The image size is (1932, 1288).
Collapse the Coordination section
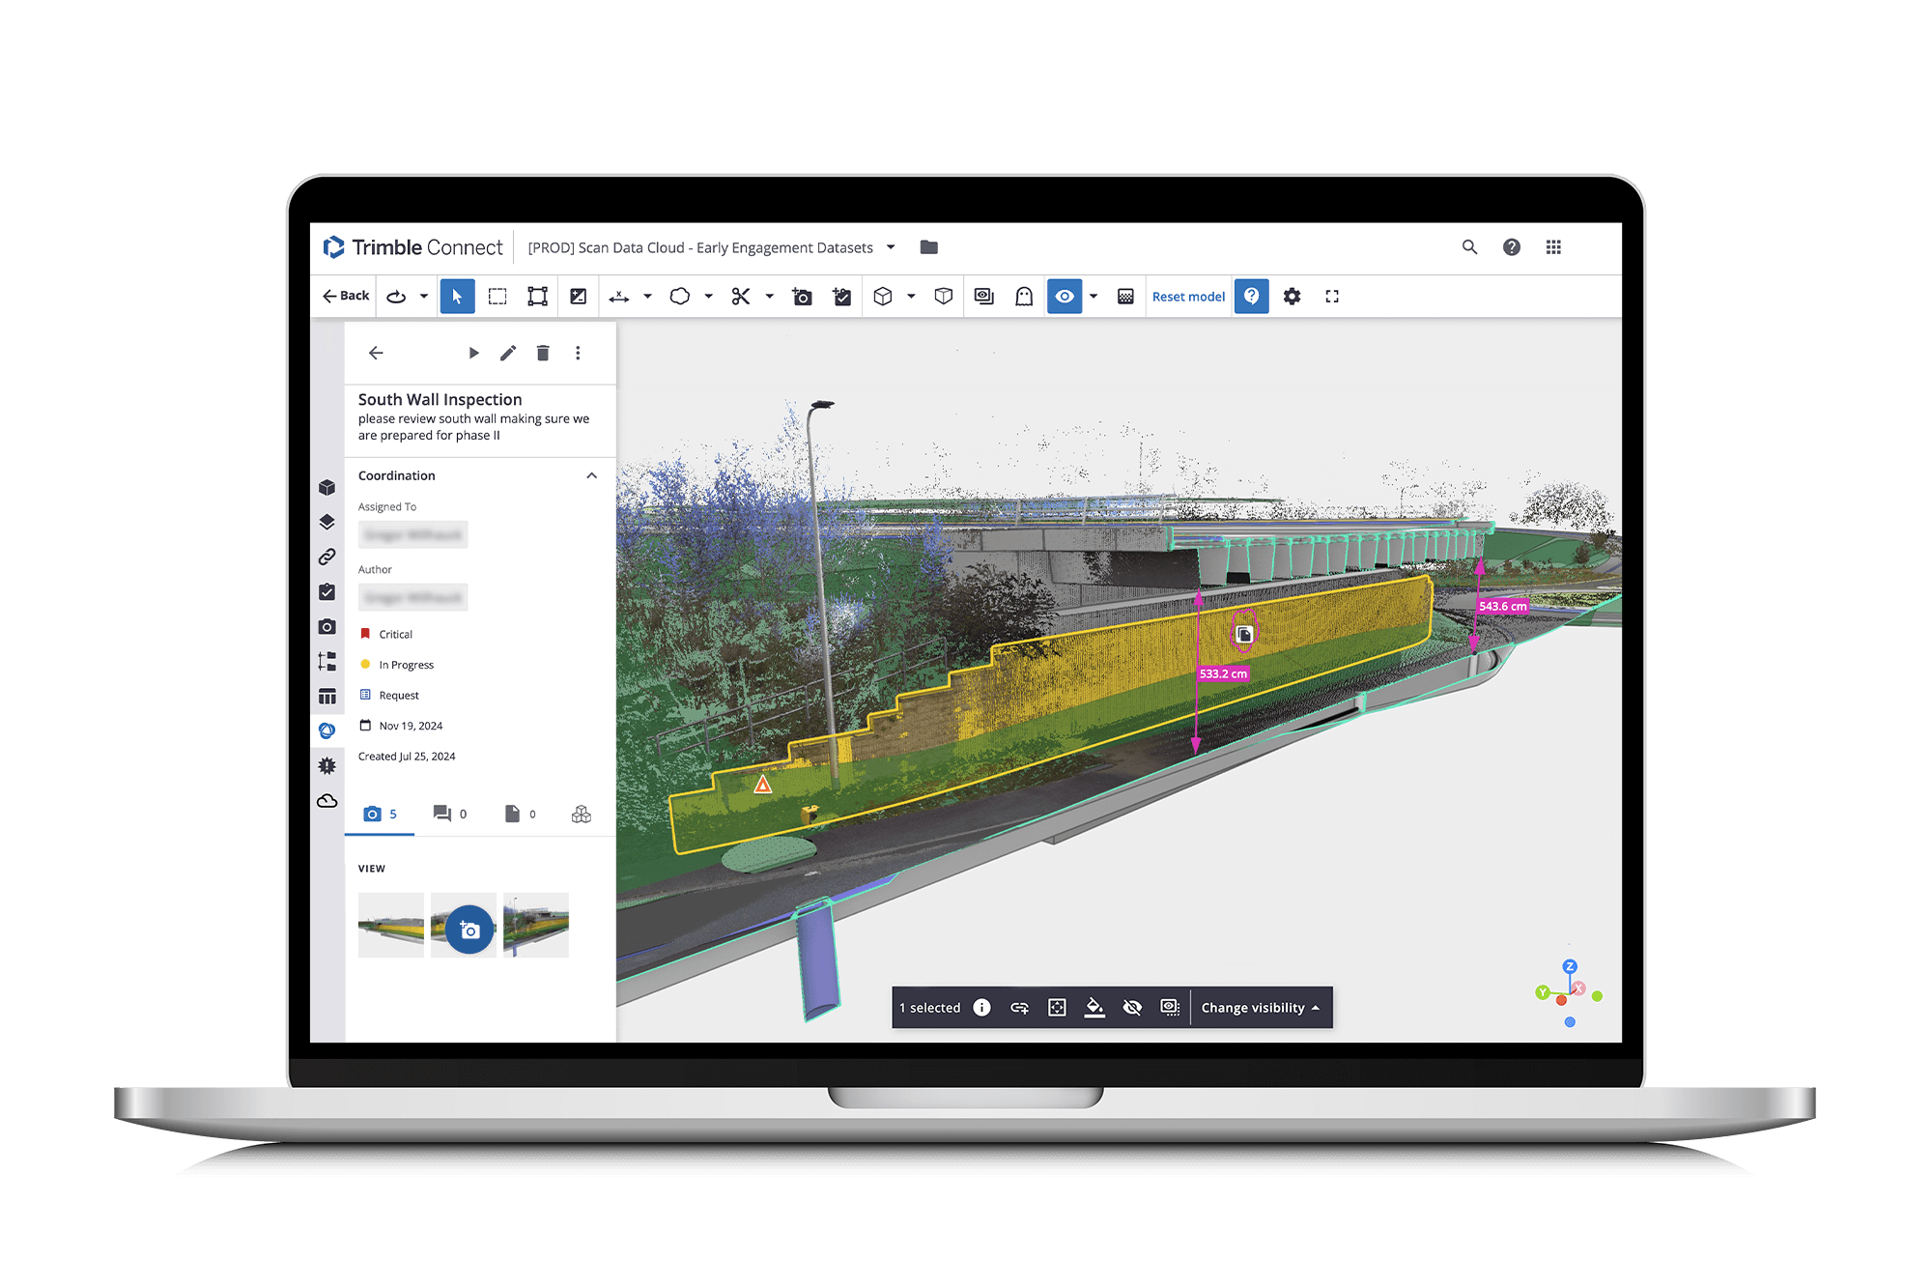[591, 475]
